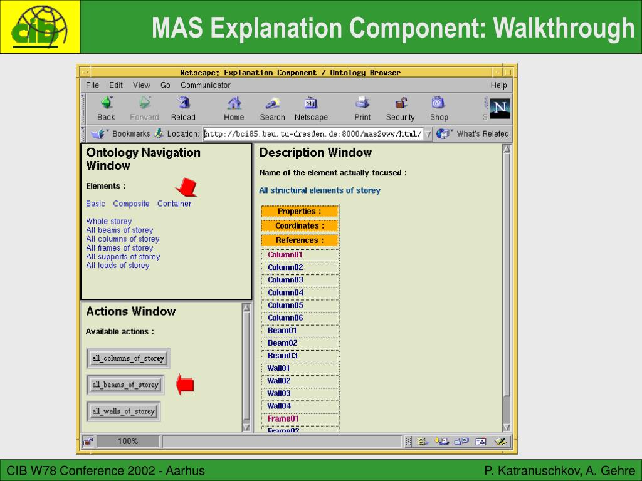The width and height of the screenshot is (642, 481).
Task: Open the Column03 reference
Action: point(285,280)
